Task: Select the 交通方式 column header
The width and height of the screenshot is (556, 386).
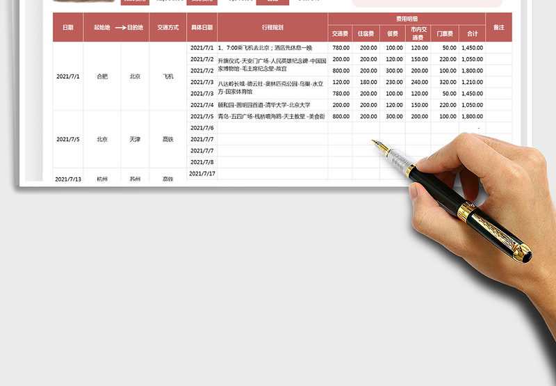Action: coord(167,28)
